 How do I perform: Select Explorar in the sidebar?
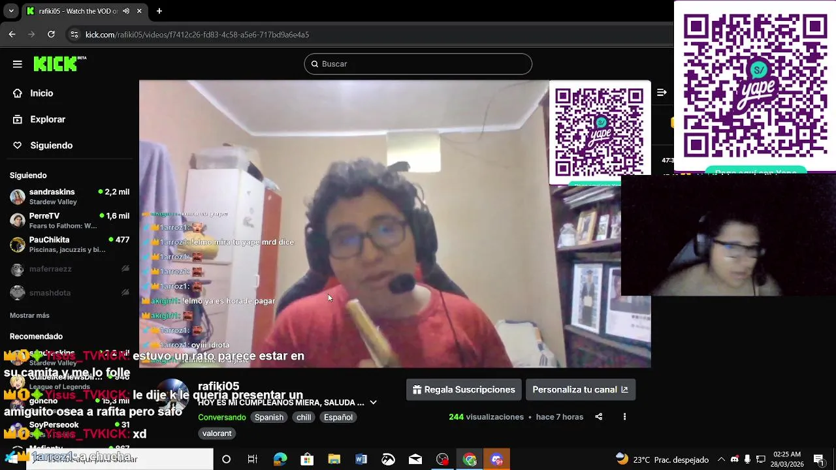tap(48, 119)
